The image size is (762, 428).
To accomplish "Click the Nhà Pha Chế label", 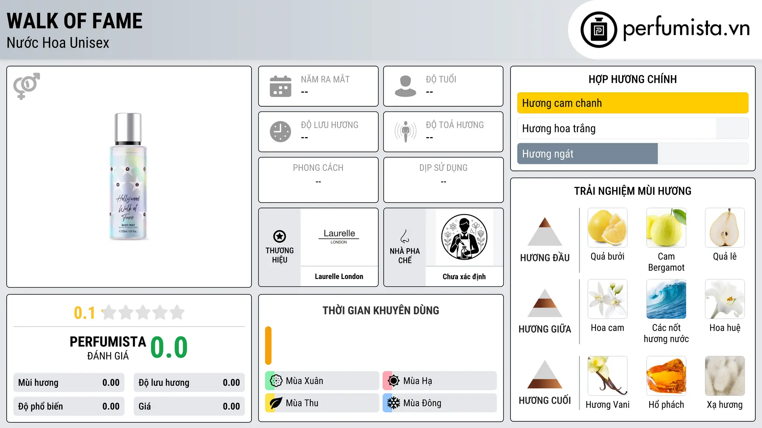I will [405, 256].
